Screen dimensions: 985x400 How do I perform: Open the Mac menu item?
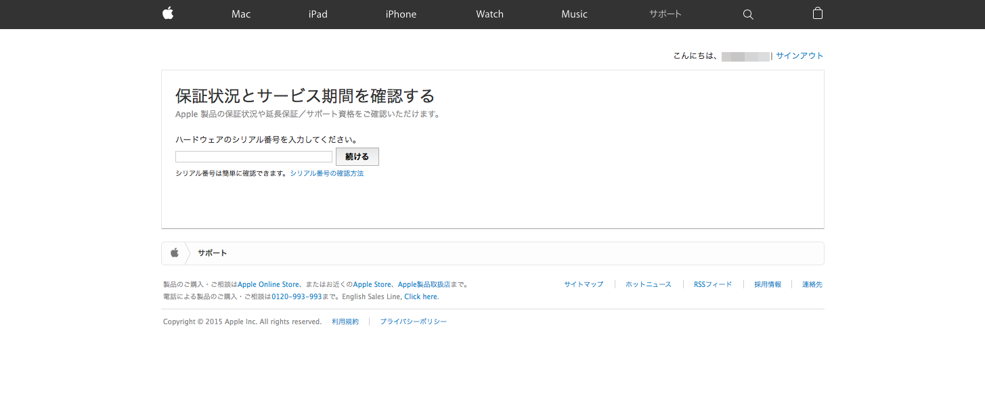(241, 14)
